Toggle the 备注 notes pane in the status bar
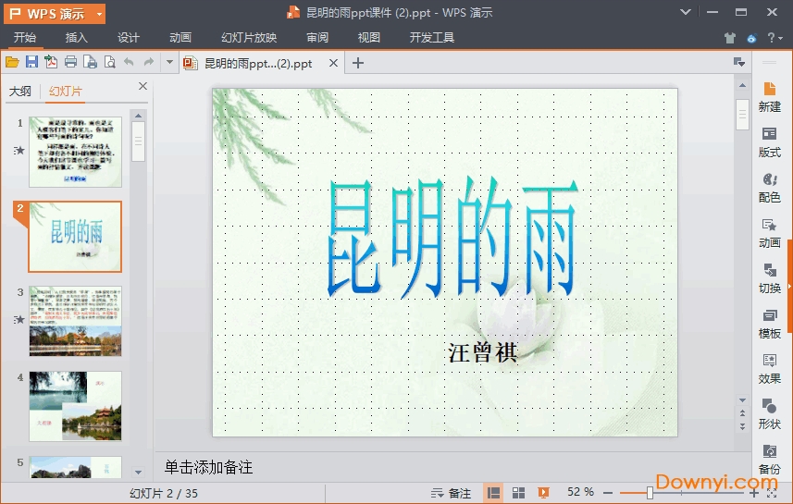Viewport: 793px width, 504px height. (x=451, y=493)
